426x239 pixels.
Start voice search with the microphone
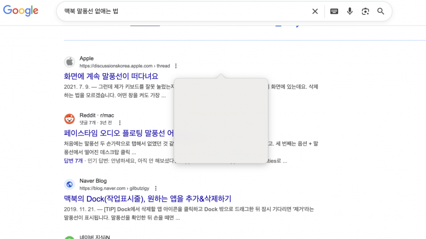pos(350,11)
